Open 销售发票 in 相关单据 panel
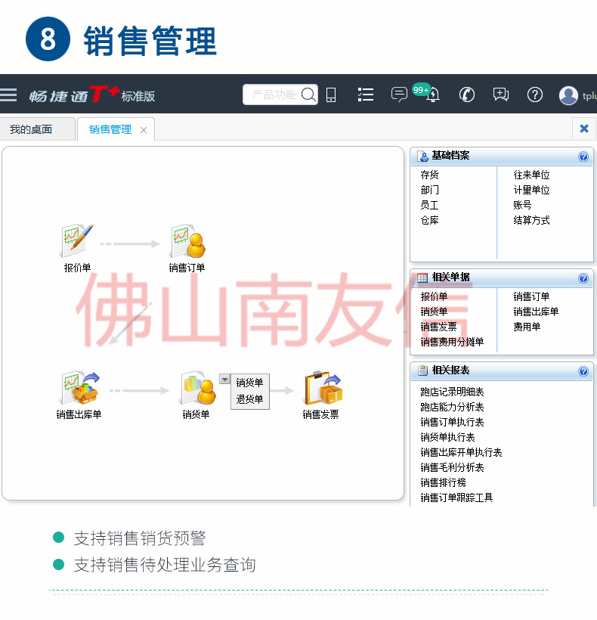This screenshot has width=597, height=620. tap(438, 327)
